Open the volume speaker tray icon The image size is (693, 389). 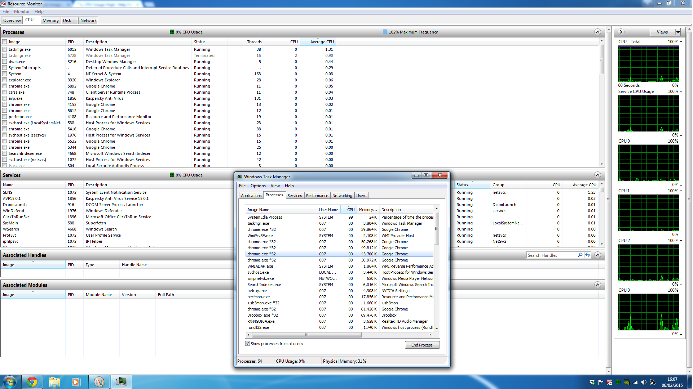click(x=644, y=382)
